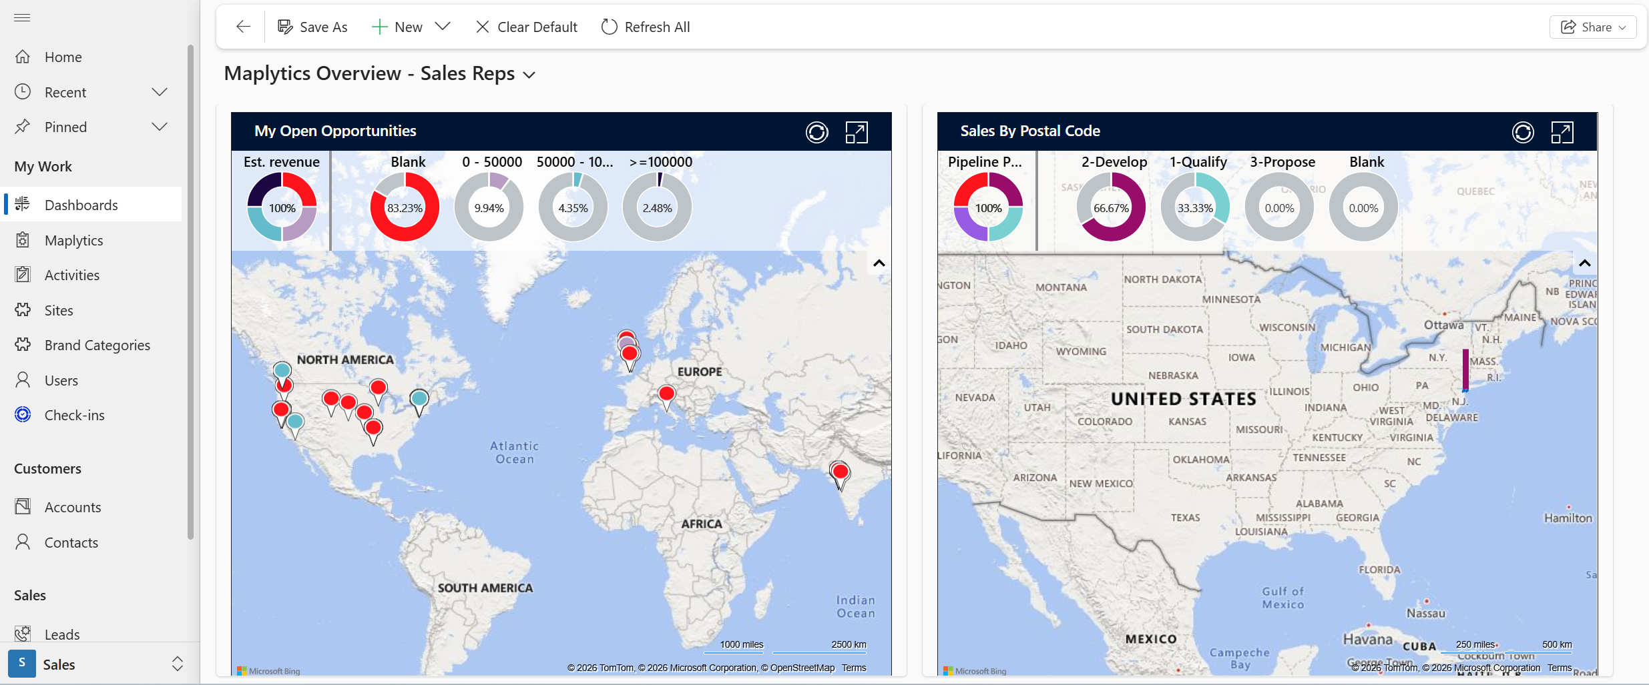Click the back arrow in the toolbar
1649x685 pixels.
pos(242,27)
